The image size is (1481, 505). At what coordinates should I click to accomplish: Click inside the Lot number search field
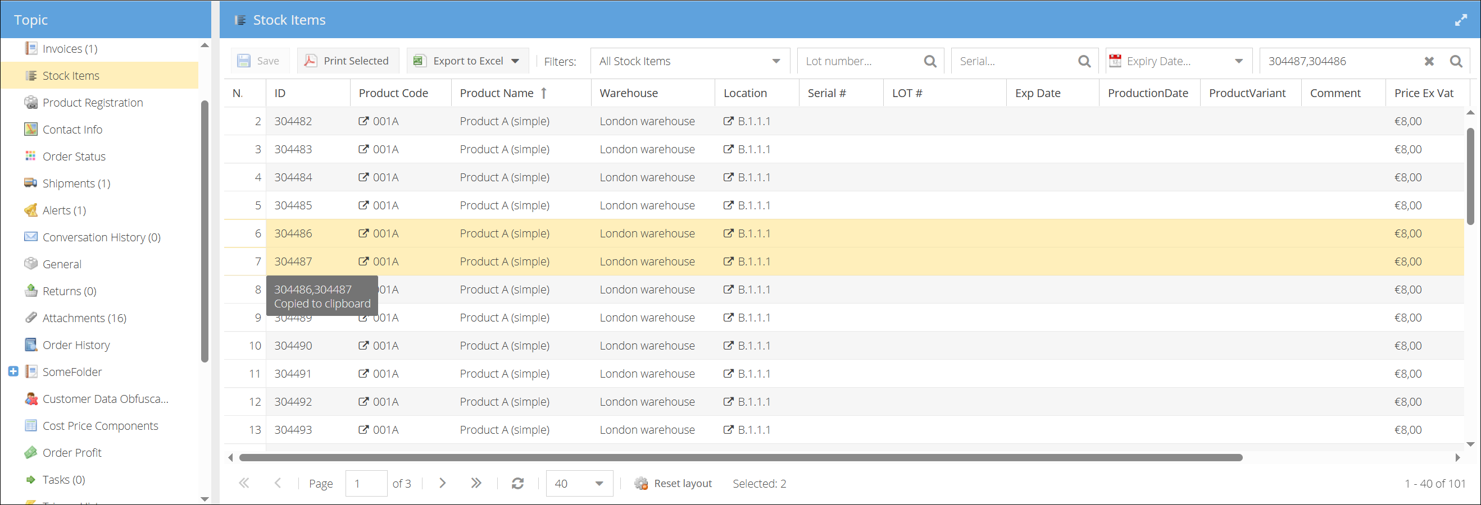click(x=857, y=60)
